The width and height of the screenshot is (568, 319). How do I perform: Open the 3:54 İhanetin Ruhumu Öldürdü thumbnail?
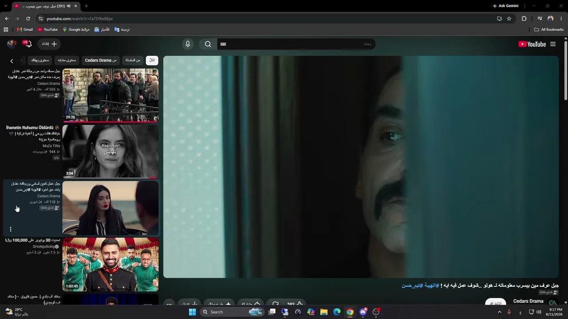click(x=110, y=151)
